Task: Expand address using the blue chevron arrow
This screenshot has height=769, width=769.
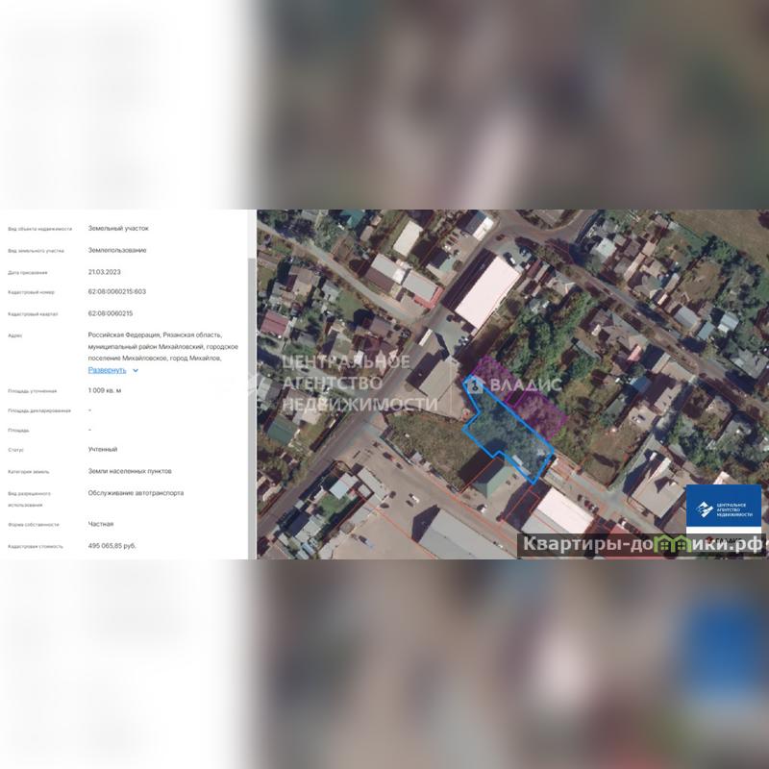Action: click(136, 370)
